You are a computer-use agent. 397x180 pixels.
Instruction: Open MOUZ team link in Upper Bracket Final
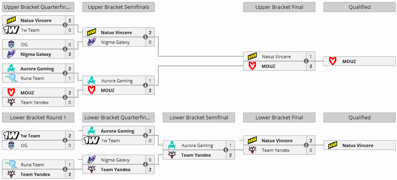tap(268, 66)
